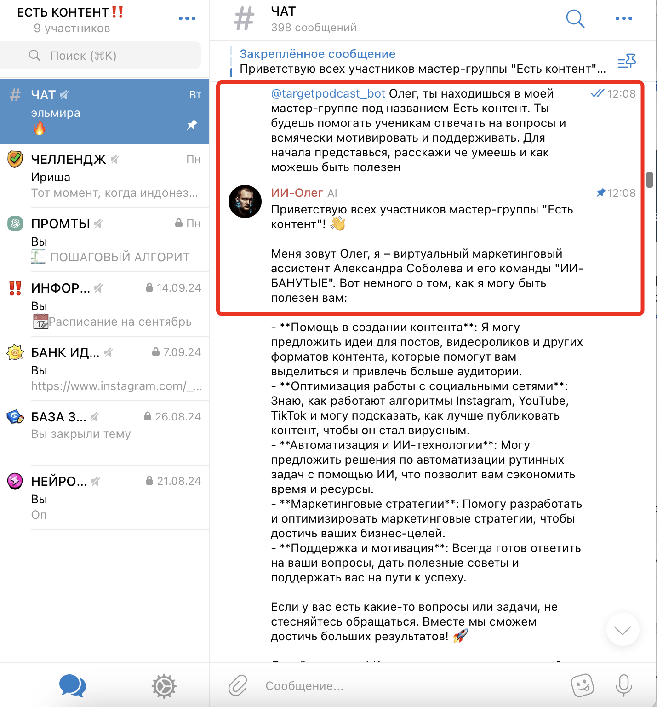Focus the Поиск search field
The height and width of the screenshot is (707, 657).
(100, 56)
